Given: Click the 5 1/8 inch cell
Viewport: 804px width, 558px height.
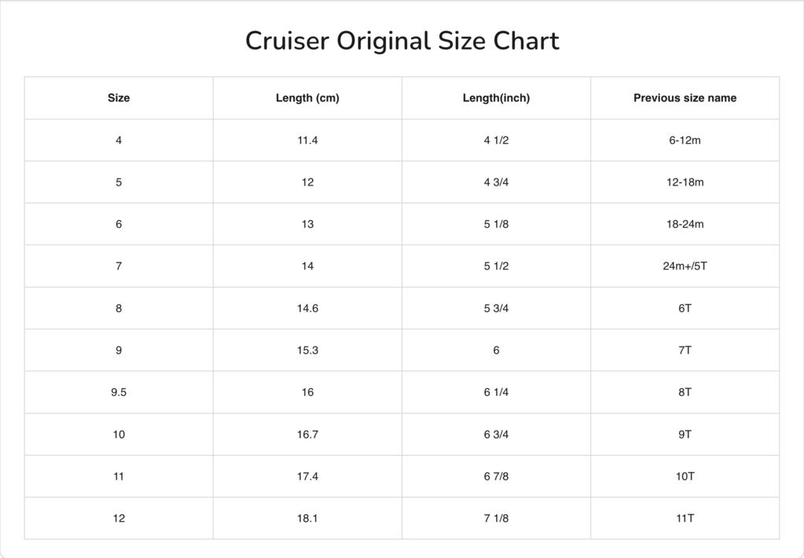Looking at the screenshot, I should click(496, 224).
